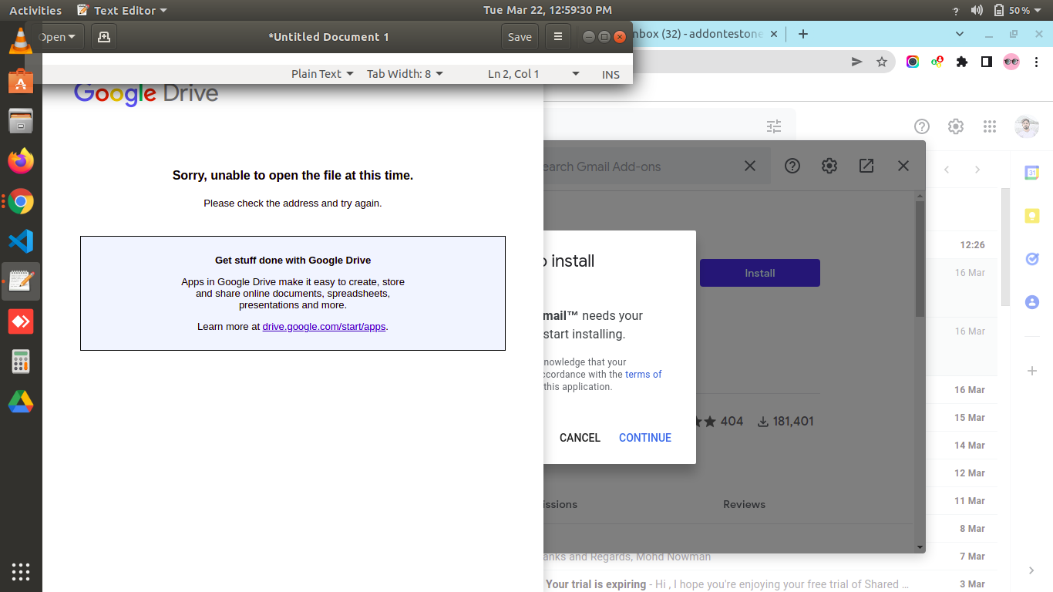Bookmark this page with the star icon
The width and height of the screenshot is (1053, 592).
tap(882, 62)
